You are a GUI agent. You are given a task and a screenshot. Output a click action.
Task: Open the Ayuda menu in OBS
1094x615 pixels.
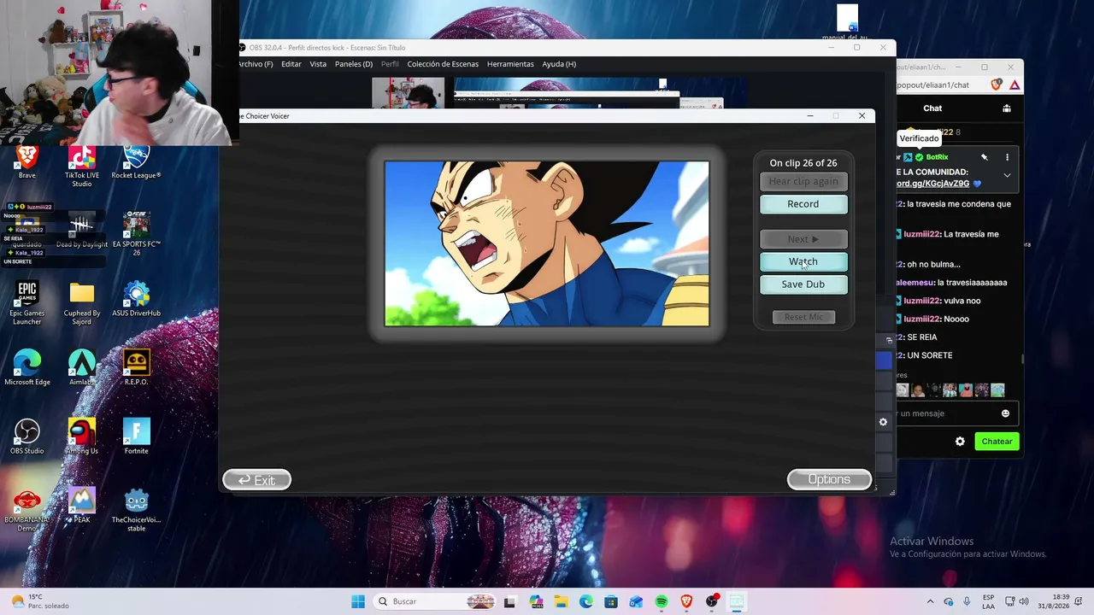(x=559, y=64)
